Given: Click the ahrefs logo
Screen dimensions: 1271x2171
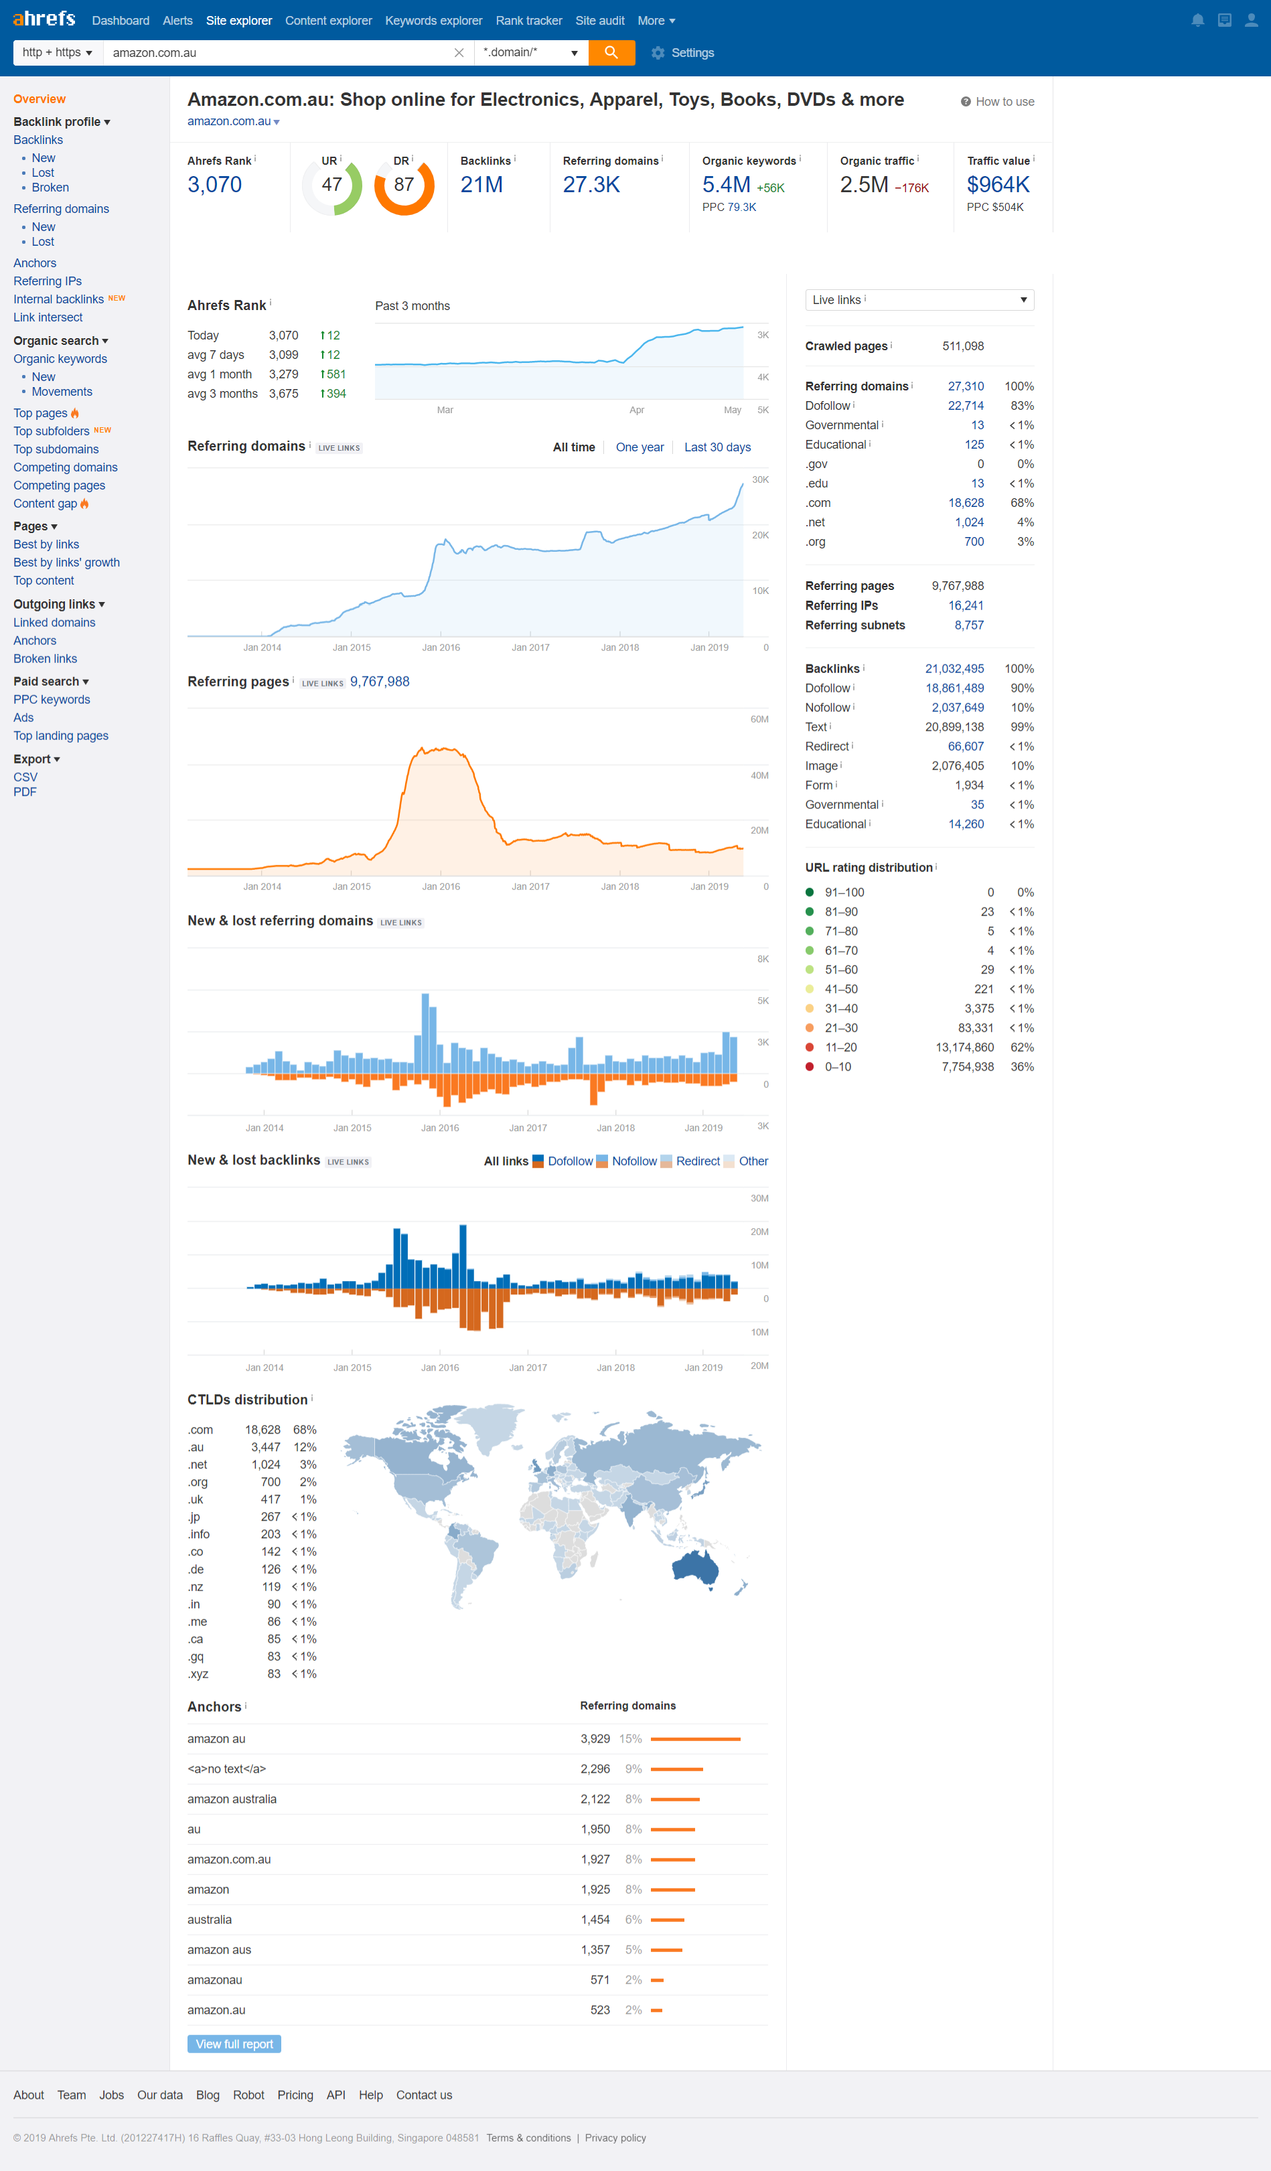Looking at the screenshot, I should click(x=44, y=19).
